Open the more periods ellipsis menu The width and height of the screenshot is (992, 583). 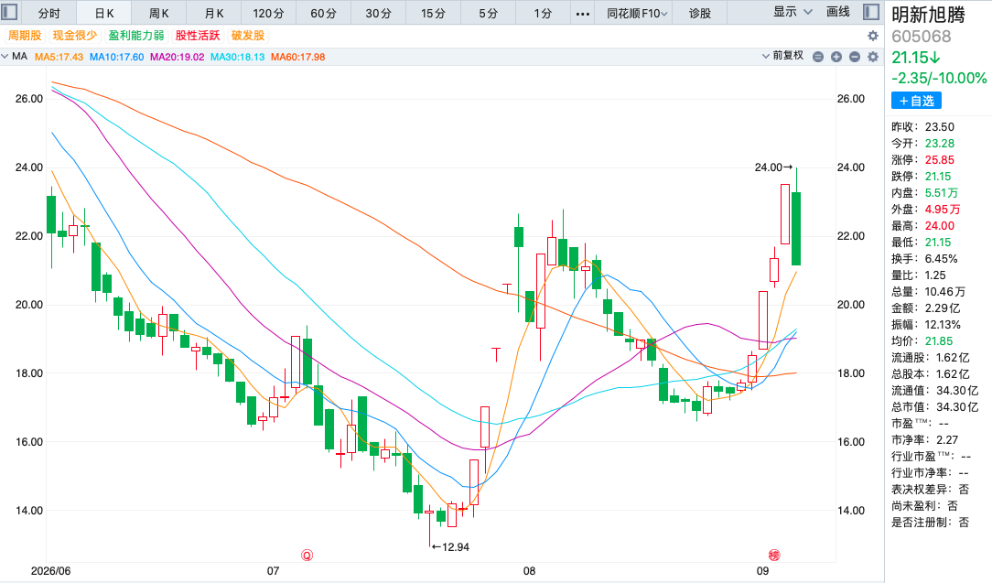(x=583, y=13)
